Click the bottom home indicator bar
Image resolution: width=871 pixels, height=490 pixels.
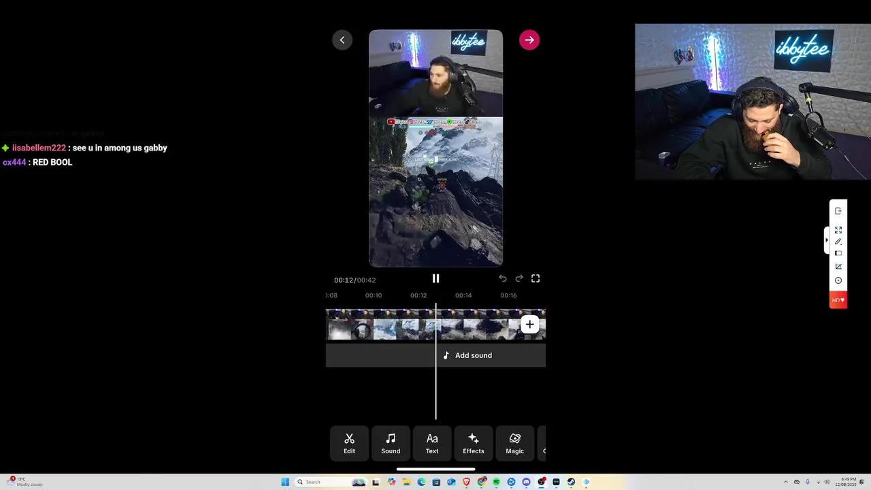click(x=435, y=469)
